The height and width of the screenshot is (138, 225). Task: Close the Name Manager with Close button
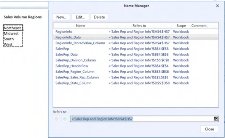[x=209, y=129]
